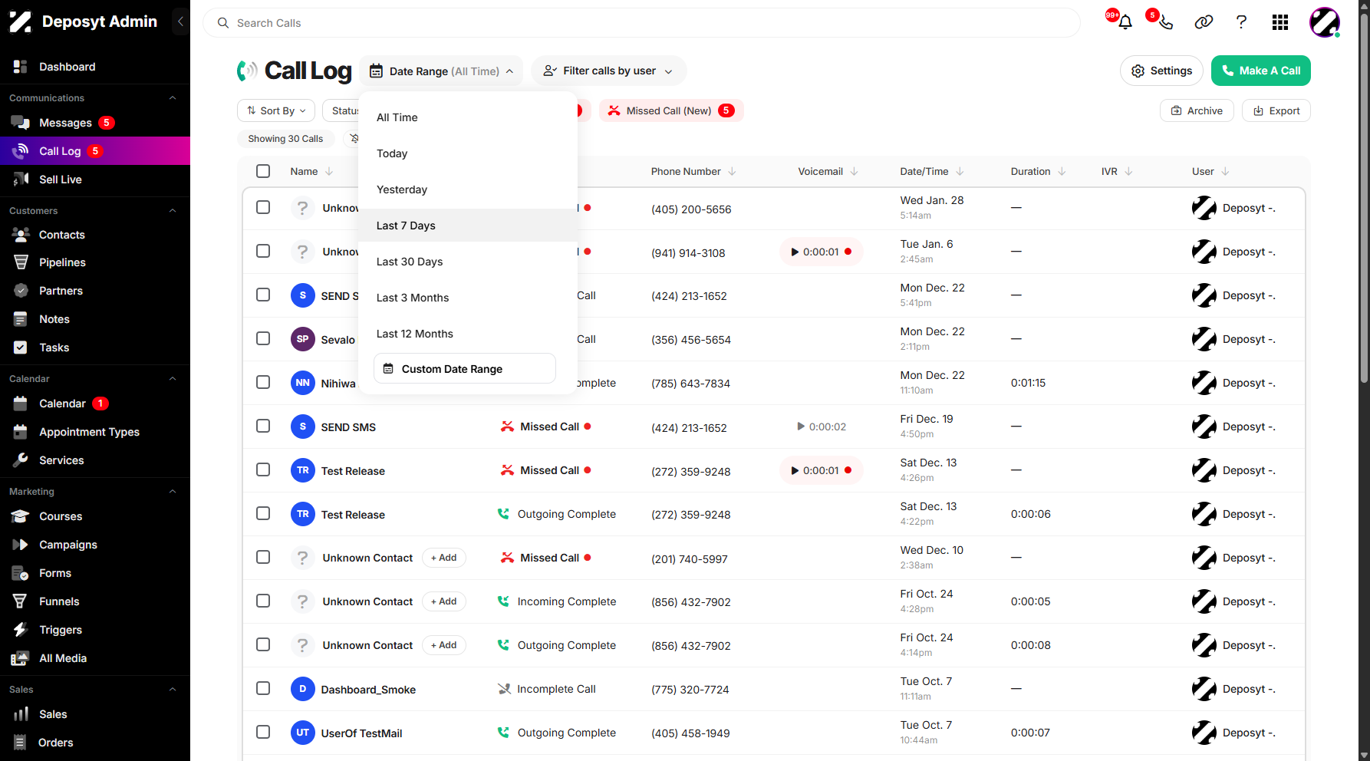Select Last 30 Days from date menu
This screenshot has width=1370, height=761.
click(x=468, y=262)
